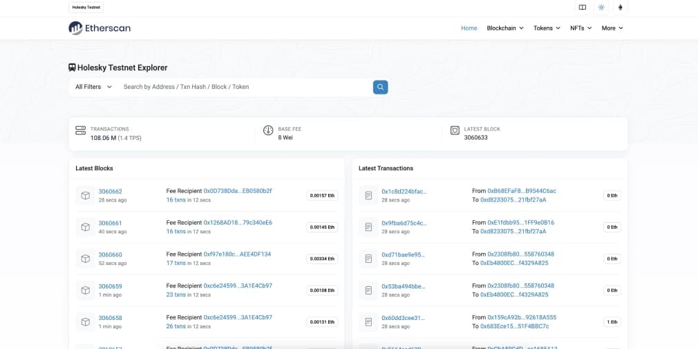Expand the NFTs dropdown menu
The width and height of the screenshot is (698, 349).
pos(581,28)
